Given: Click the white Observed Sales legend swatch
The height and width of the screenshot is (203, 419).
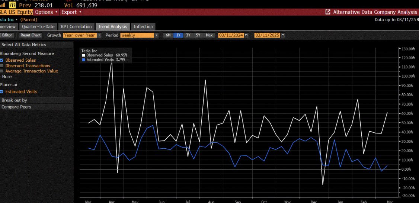Looking at the screenshot, I should (84, 55).
